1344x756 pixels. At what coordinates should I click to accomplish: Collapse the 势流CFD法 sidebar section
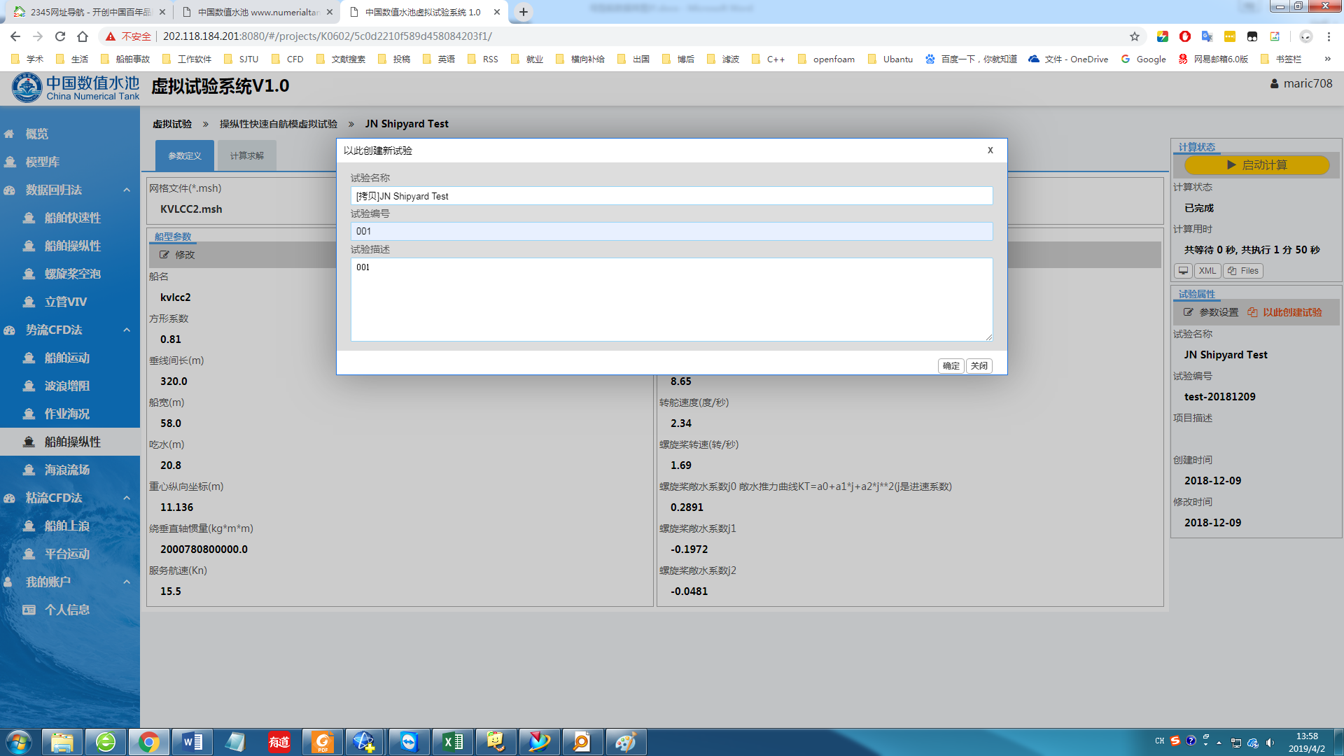pyautogui.click(x=127, y=330)
